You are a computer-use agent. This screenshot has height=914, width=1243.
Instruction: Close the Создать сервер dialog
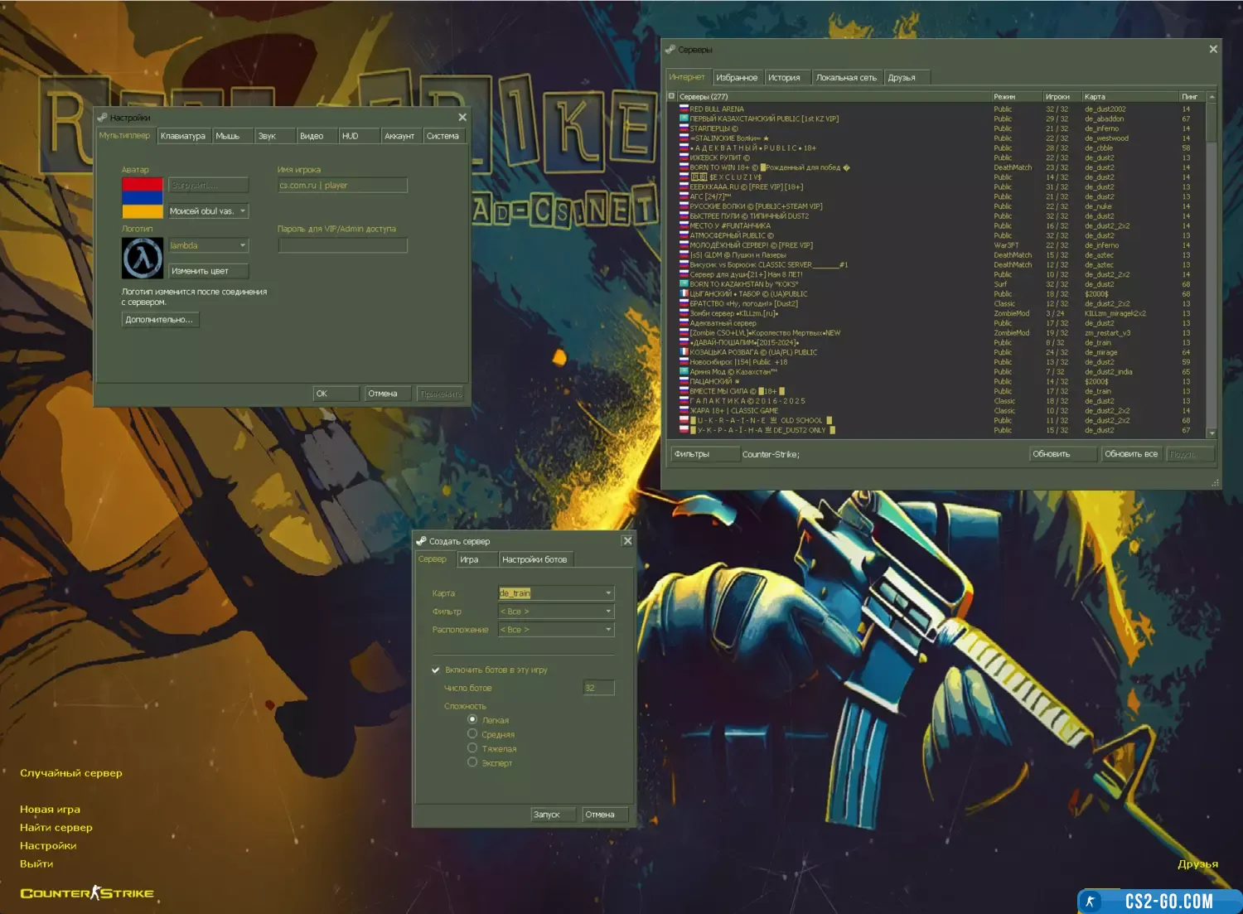627,541
